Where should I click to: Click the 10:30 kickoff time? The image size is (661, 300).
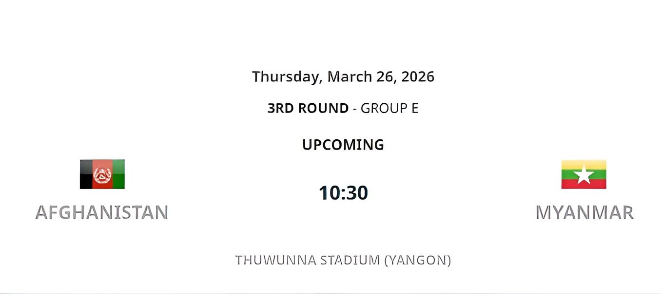coord(343,193)
